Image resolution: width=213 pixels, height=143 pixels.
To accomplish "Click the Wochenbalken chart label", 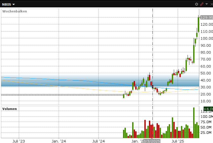I will [x=15, y=11].
